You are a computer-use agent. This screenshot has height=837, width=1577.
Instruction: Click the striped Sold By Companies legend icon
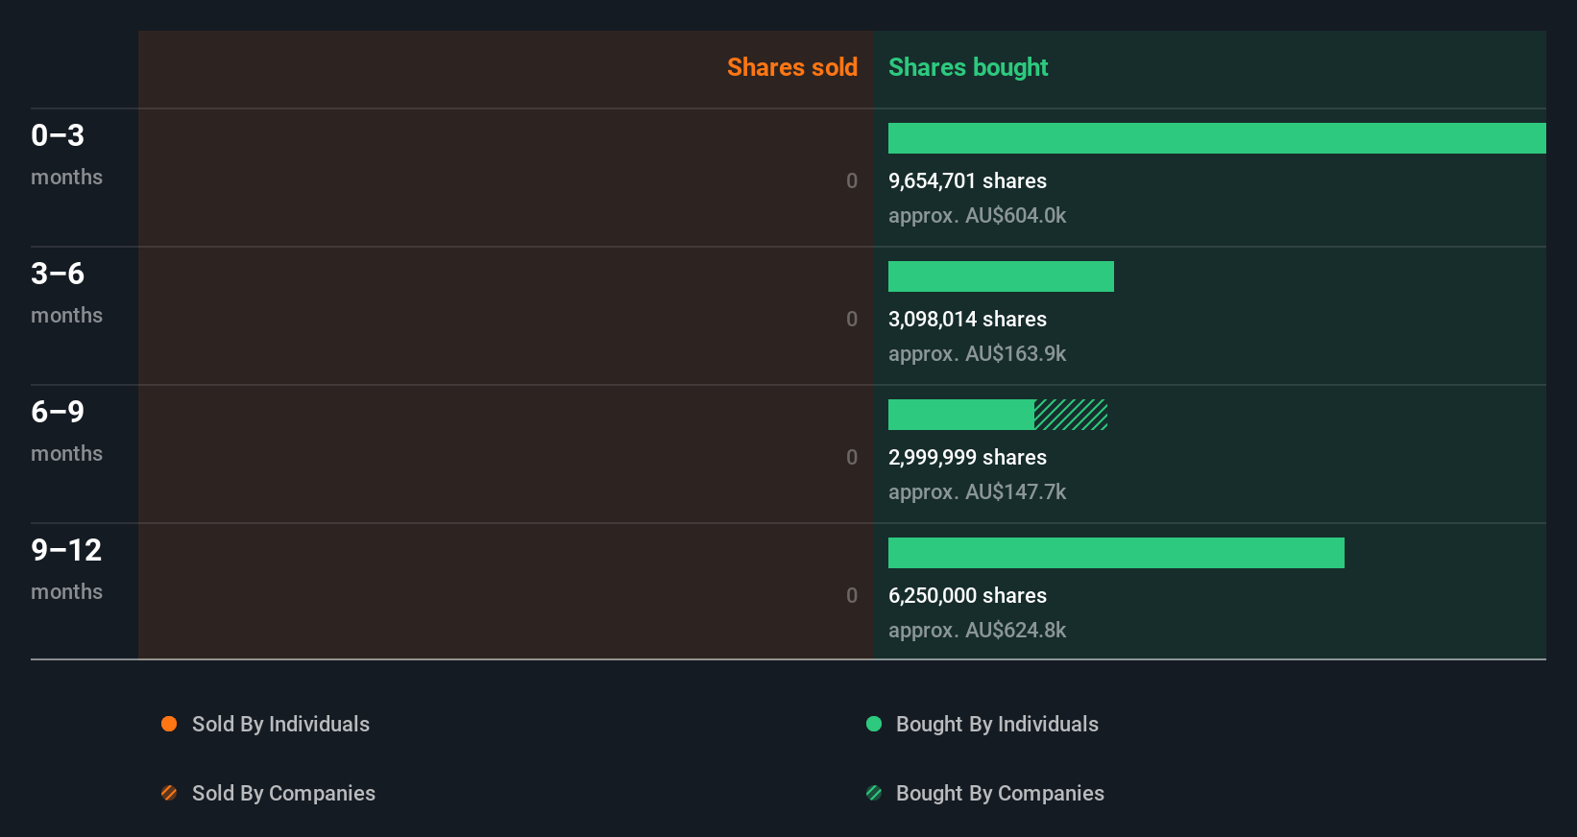(x=169, y=793)
